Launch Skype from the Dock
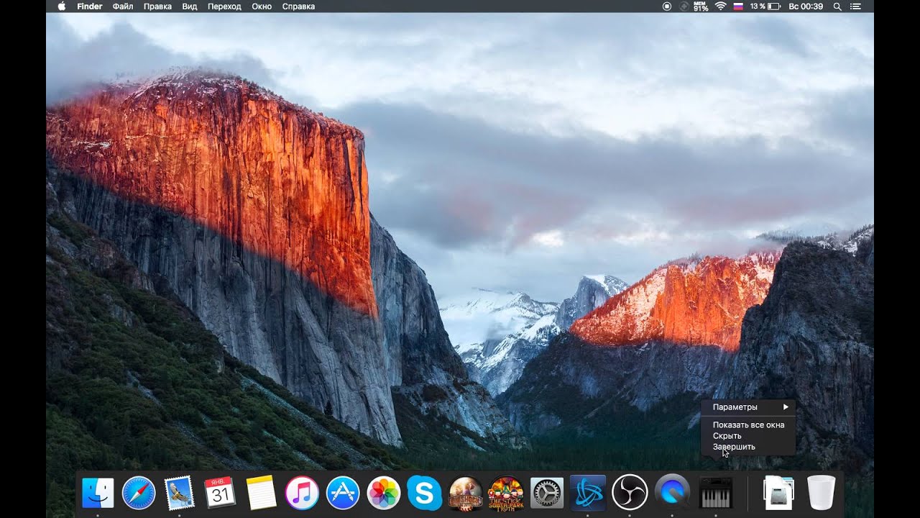 425,493
